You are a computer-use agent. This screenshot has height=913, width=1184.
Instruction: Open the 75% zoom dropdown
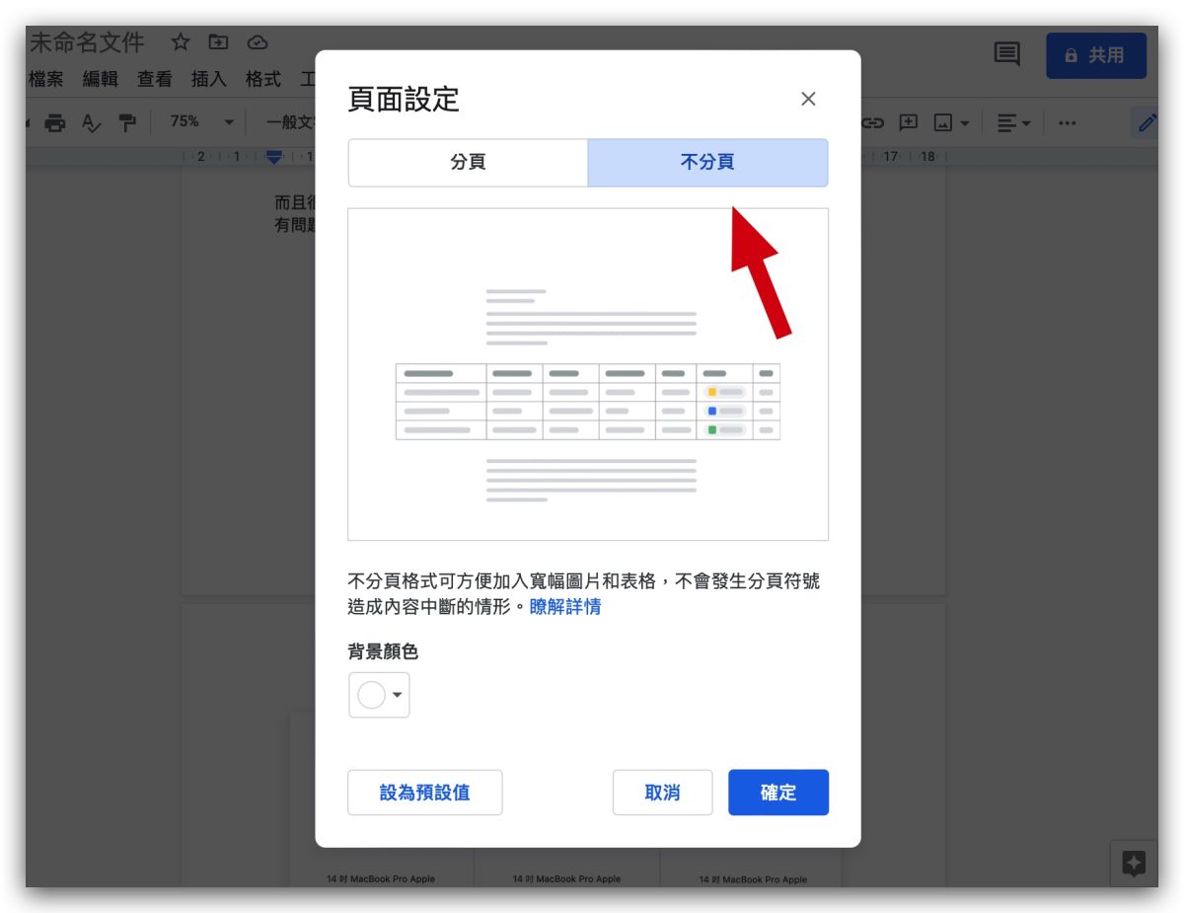(x=202, y=121)
